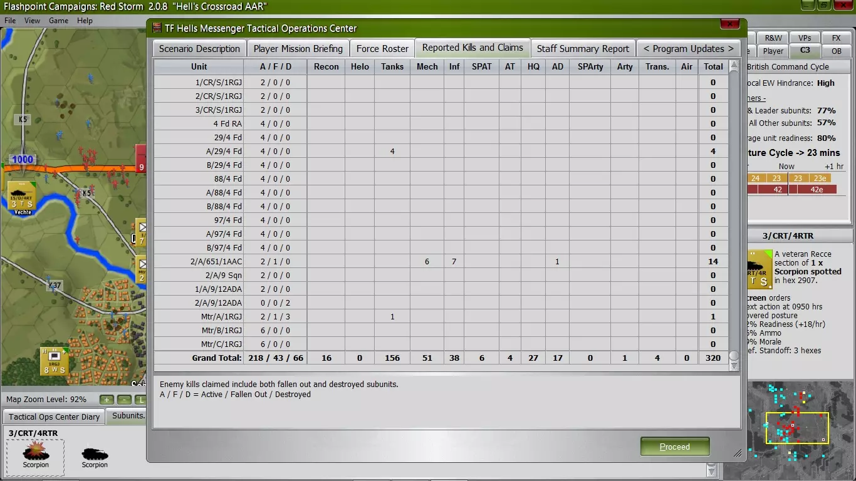Click the L button beside map zoom controls

140,400
